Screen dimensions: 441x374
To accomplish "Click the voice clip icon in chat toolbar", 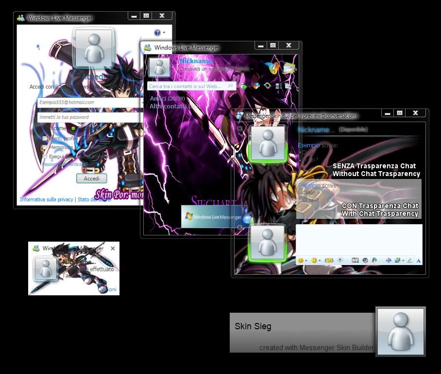I will (340, 261).
